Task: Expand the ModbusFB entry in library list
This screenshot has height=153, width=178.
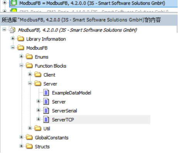Action: pos(5,2)
